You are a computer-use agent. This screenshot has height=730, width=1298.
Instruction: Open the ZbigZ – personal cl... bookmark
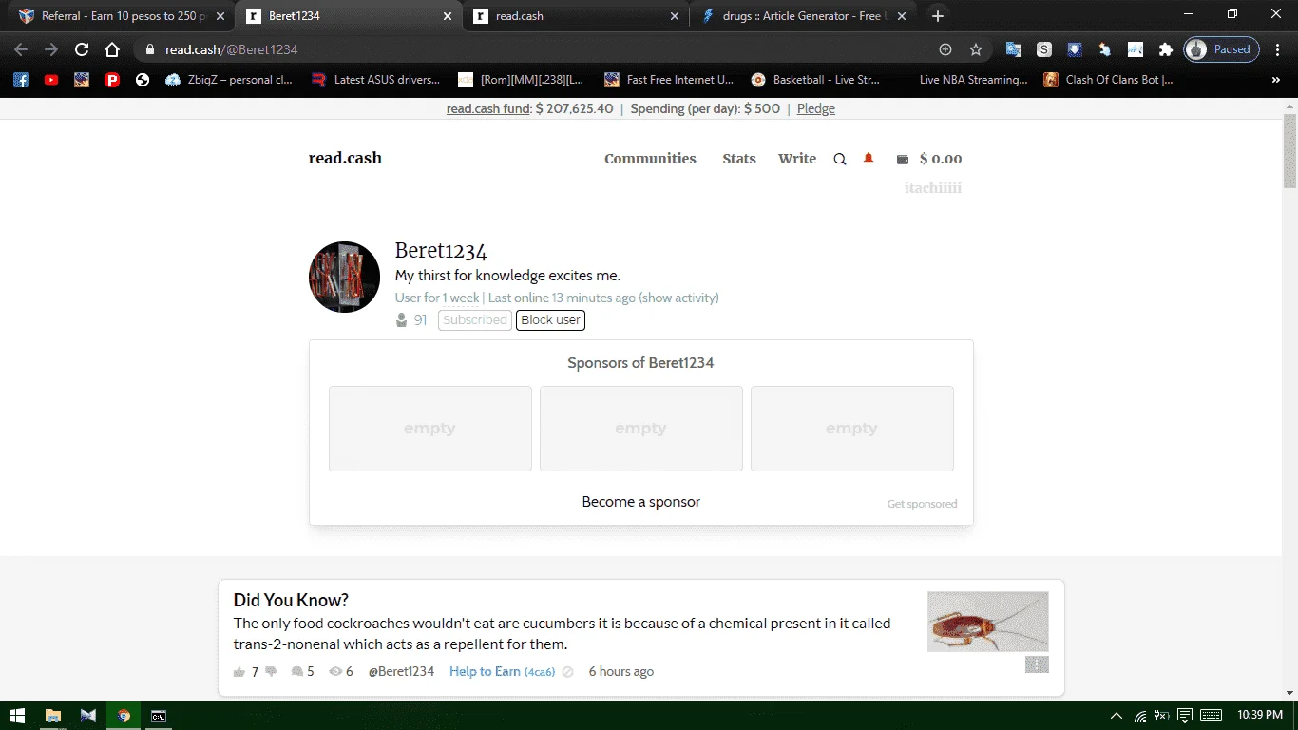click(x=229, y=80)
